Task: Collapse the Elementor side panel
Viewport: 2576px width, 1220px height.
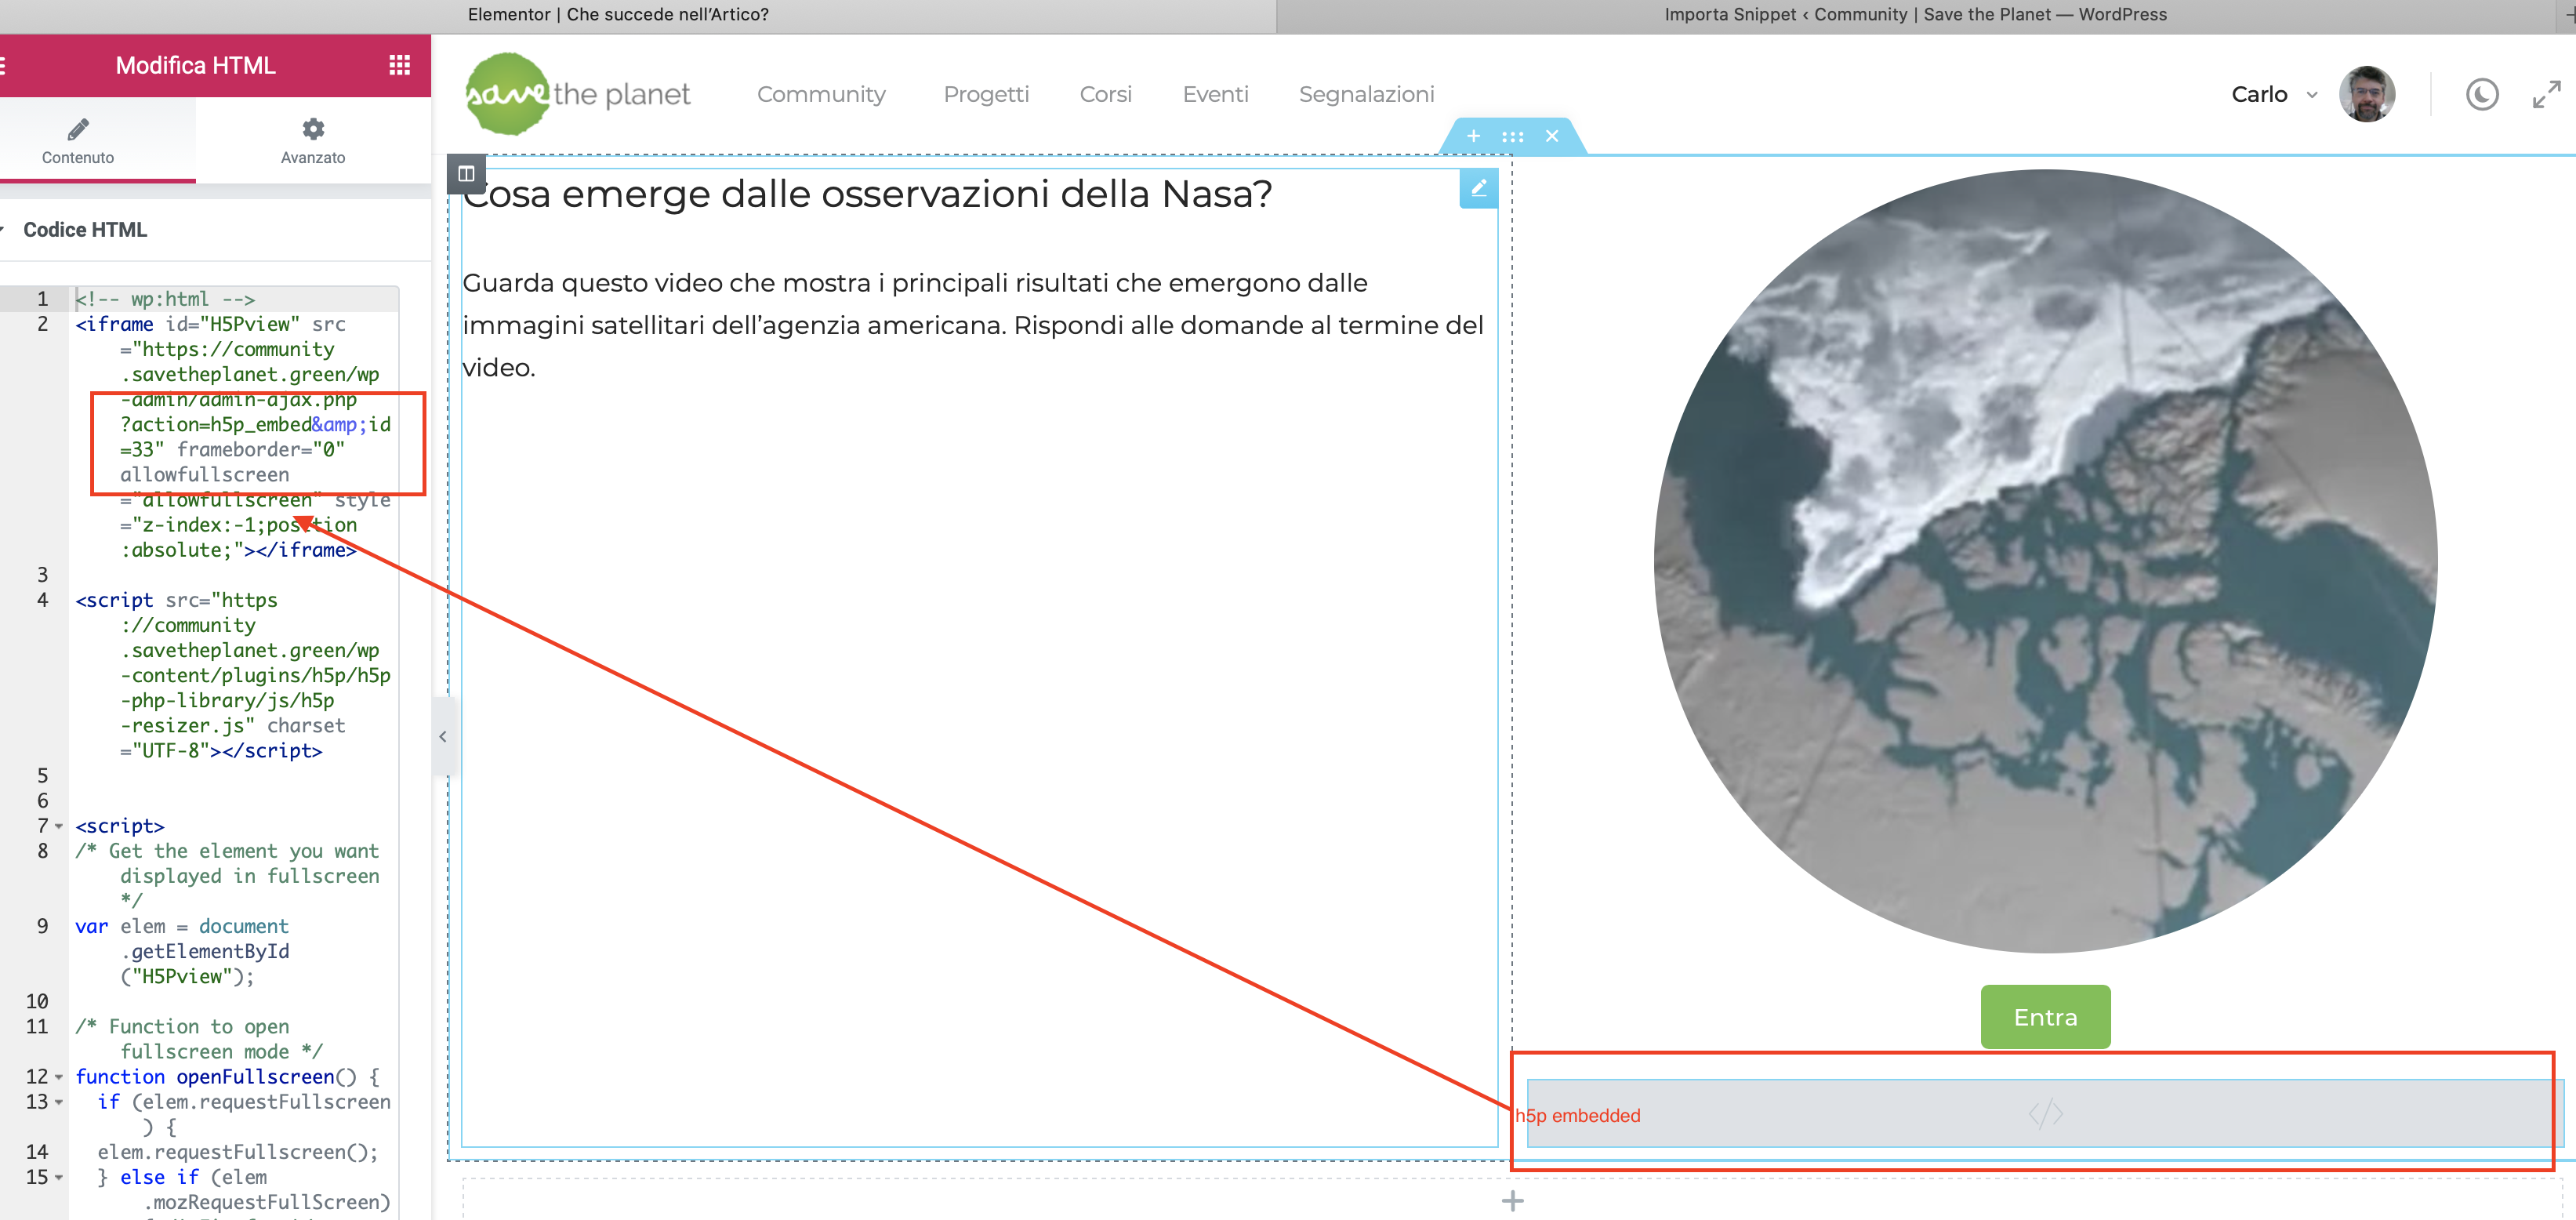Action: (443, 737)
